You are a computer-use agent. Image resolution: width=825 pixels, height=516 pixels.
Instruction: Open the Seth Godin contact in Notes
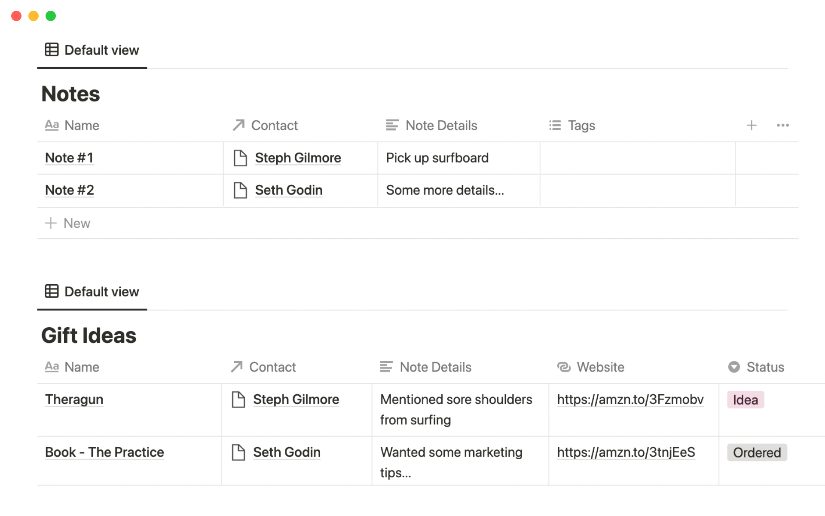coord(289,190)
